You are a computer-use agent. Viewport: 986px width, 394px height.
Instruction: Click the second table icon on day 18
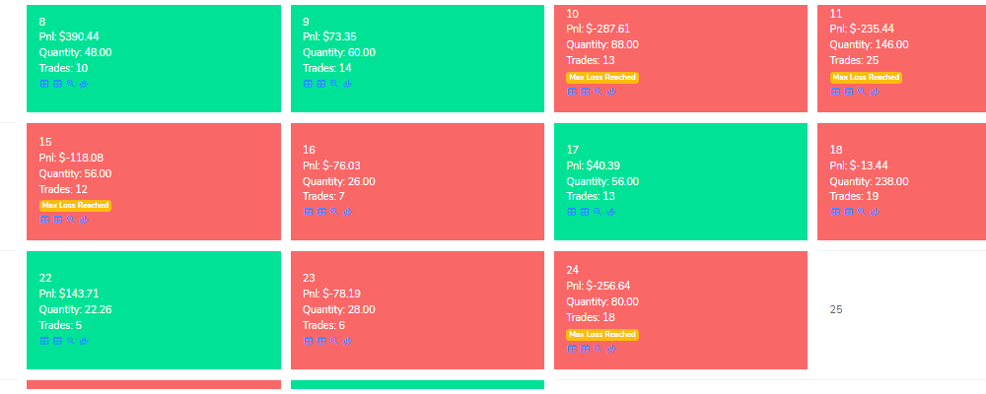click(x=848, y=212)
